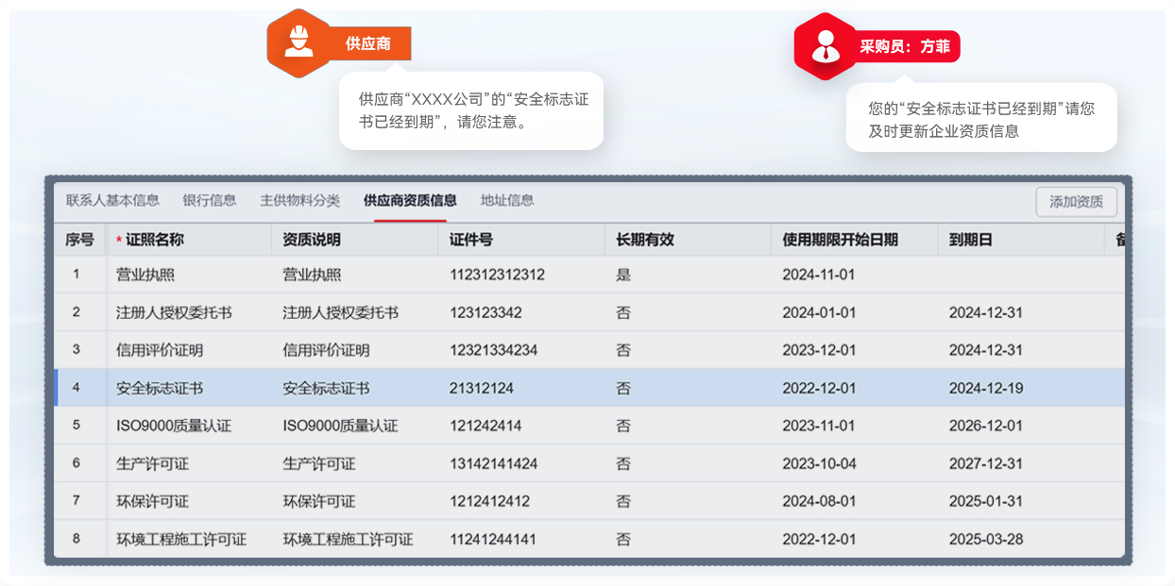Screen dimensions: 1175x586
Task: Click the red purchaser avatar icon
Action: (826, 46)
